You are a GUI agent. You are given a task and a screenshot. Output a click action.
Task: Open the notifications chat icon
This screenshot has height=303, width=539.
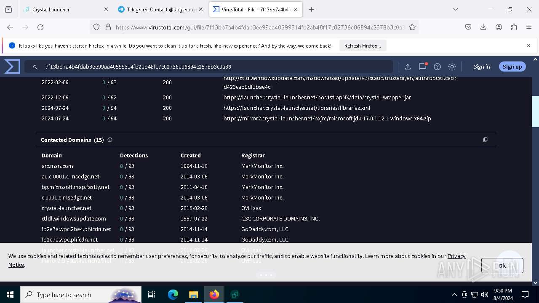(x=422, y=66)
